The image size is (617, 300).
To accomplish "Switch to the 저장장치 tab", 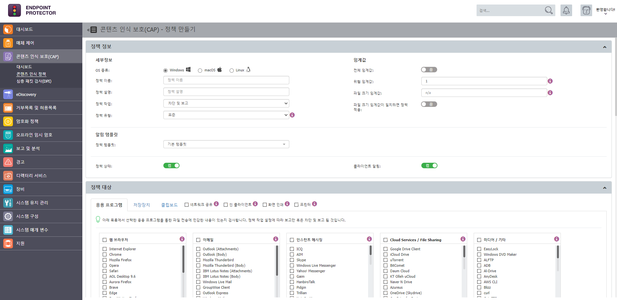I will tap(142, 205).
